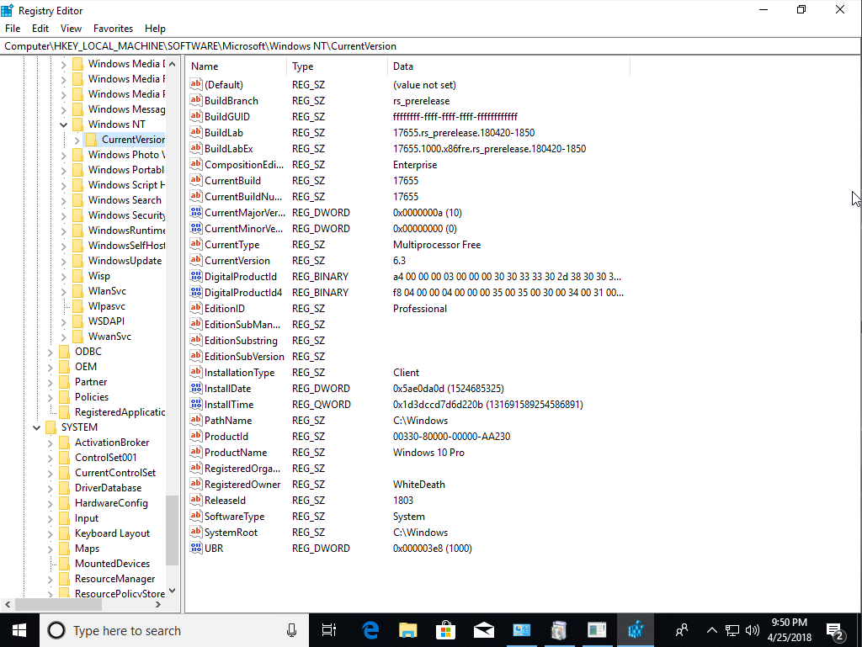The image size is (862, 647).
Task: Select the Partner key
Action: click(91, 382)
